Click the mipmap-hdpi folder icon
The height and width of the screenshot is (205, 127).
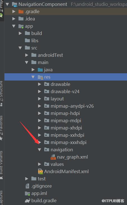(46, 113)
